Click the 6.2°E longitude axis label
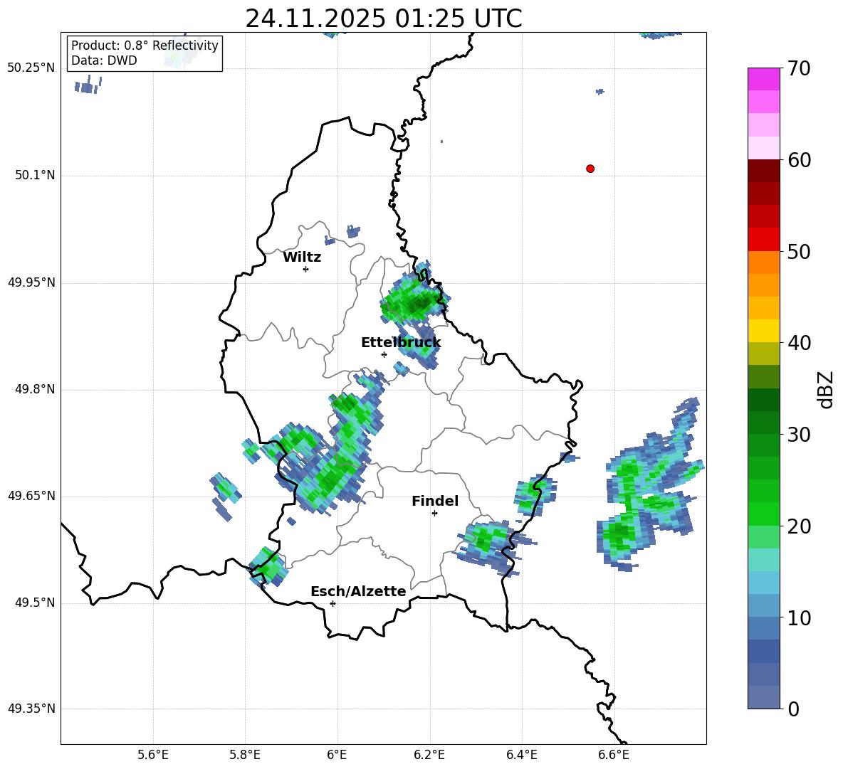This screenshot has height=769, width=843. (430, 754)
